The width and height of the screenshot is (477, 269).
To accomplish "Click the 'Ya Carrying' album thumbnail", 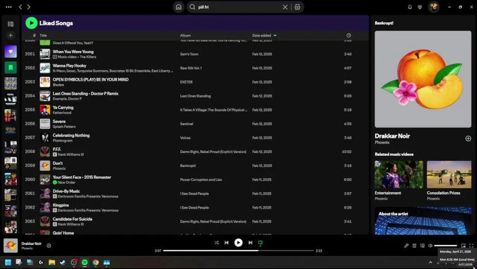I will click(x=45, y=110).
